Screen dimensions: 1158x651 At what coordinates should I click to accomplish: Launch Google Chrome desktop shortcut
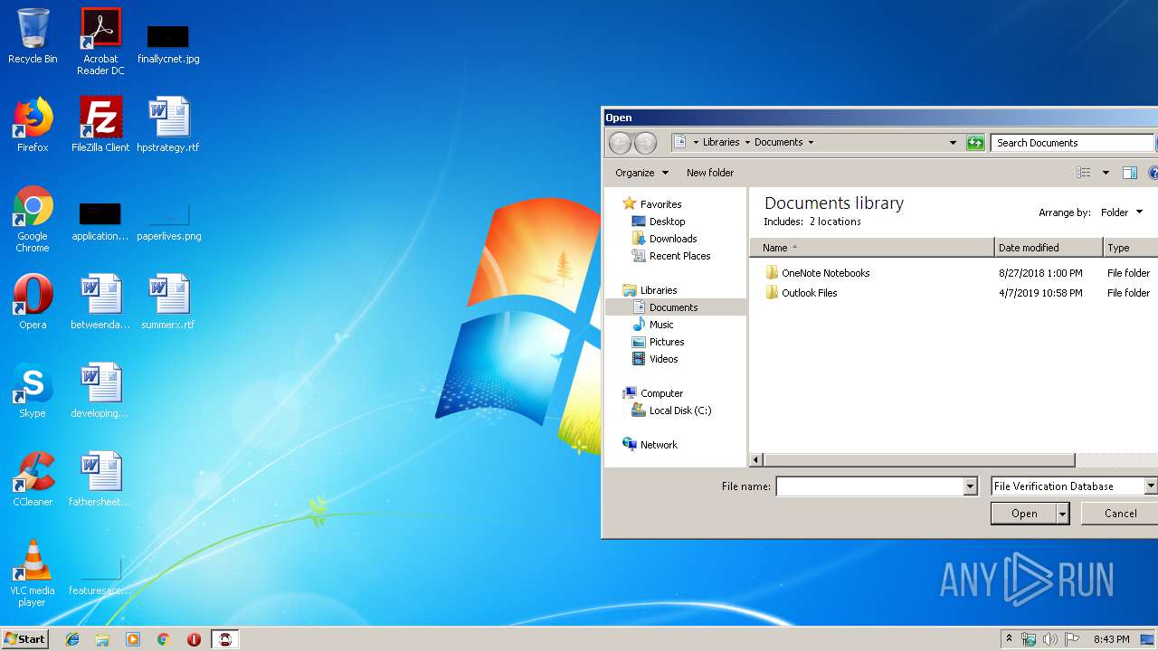pos(33,218)
